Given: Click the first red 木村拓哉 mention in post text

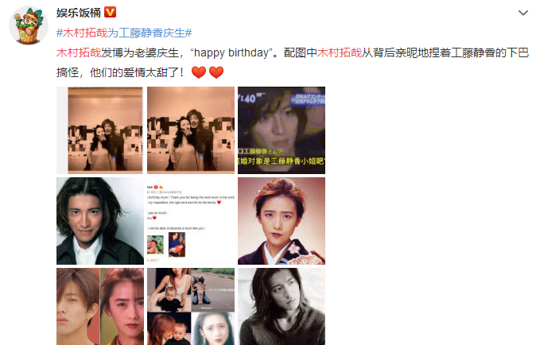Looking at the screenshot, I should (79, 52).
